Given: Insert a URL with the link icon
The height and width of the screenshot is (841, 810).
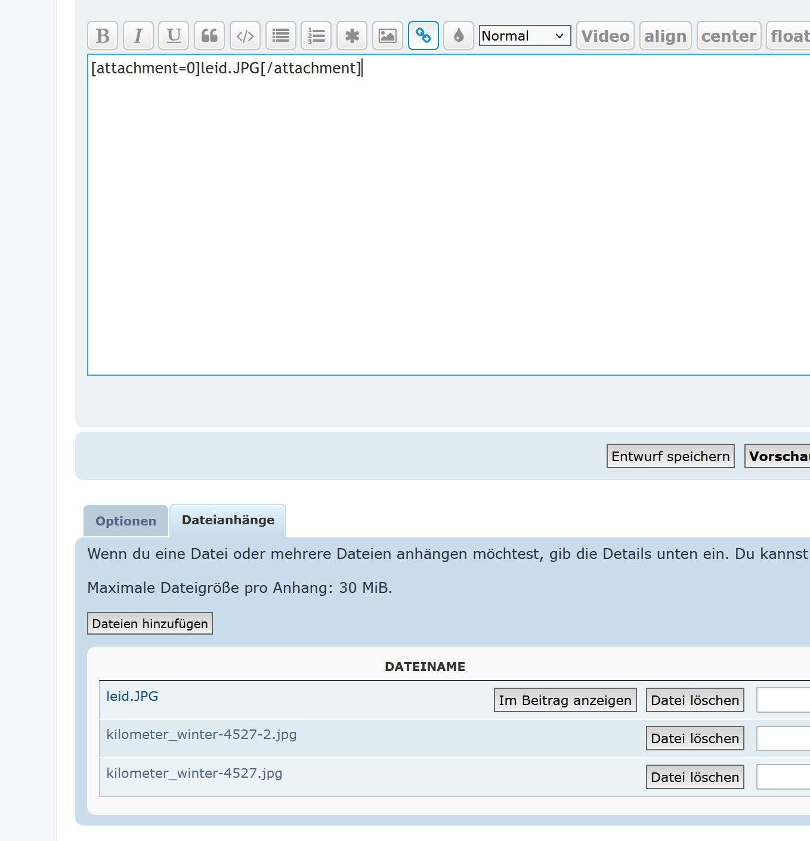Looking at the screenshot, I should [423, 36].
